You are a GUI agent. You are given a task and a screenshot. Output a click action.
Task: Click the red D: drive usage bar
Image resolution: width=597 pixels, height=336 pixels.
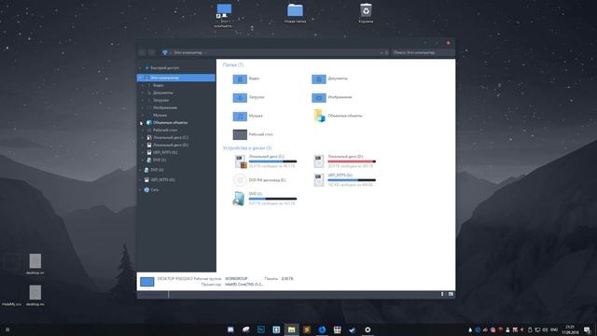(x=352, y=161)
